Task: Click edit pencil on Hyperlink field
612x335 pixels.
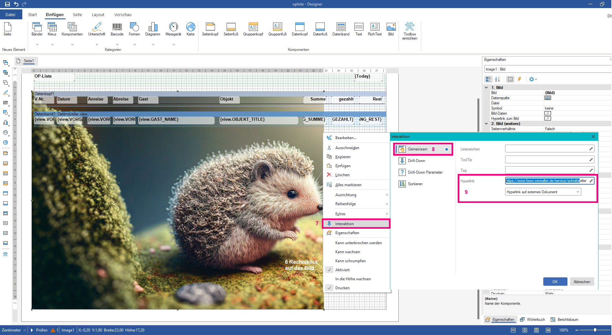Action: (x=591, y=181)
